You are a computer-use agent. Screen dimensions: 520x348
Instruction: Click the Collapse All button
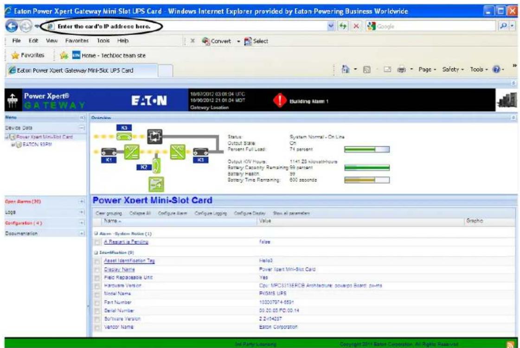[140, 213]
